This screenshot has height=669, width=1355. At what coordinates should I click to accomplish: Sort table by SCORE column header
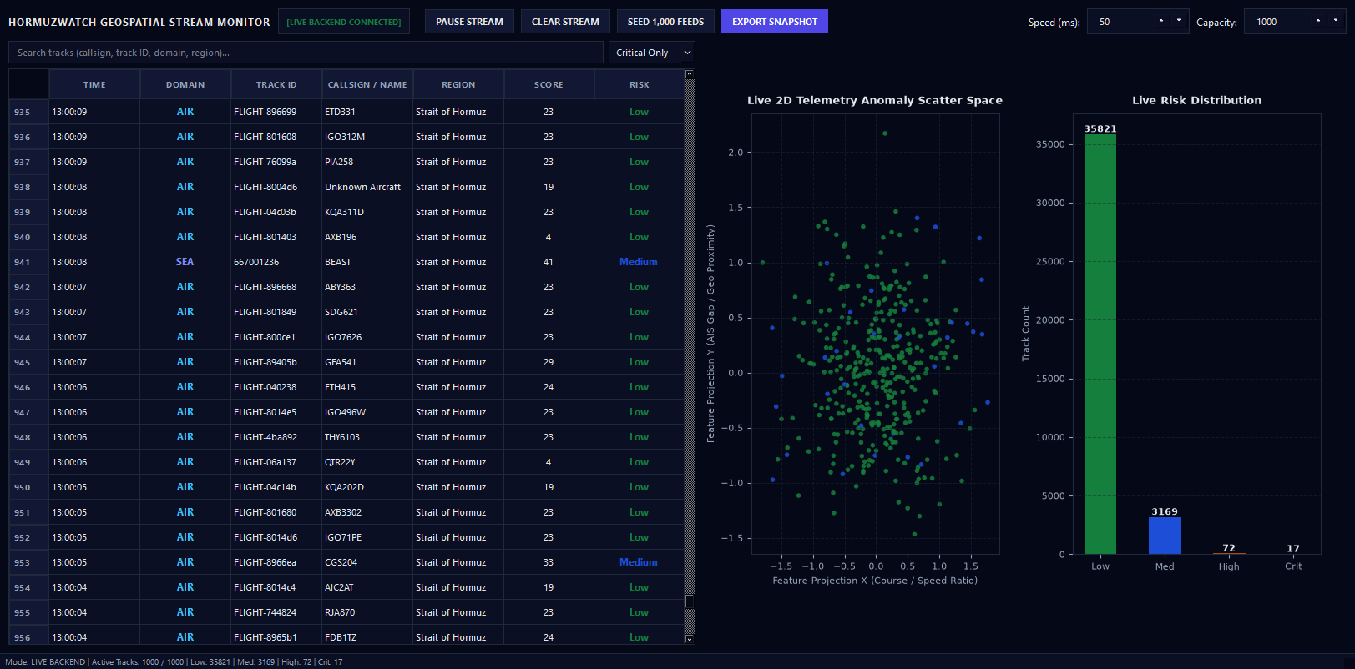point(549,84)
